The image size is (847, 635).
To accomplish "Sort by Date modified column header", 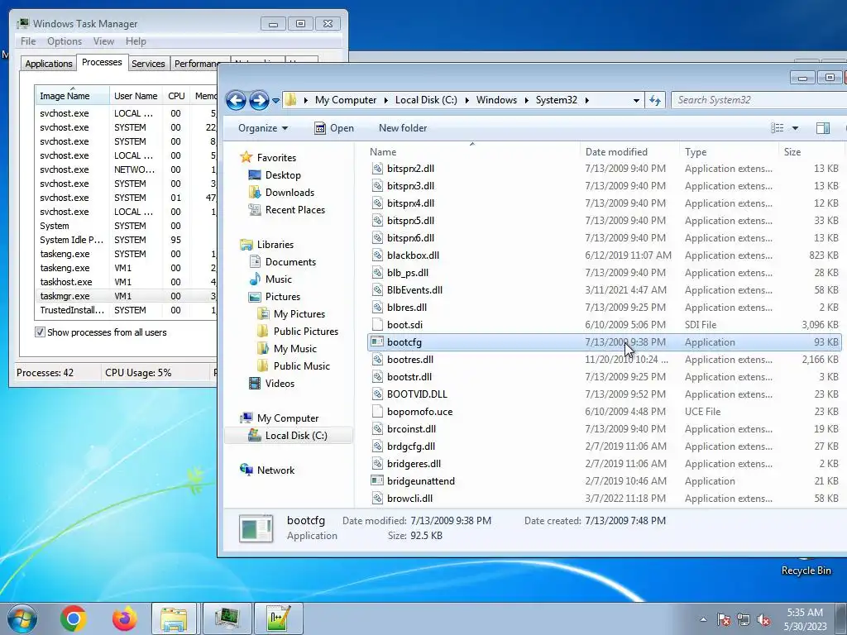I will (629, 152).
